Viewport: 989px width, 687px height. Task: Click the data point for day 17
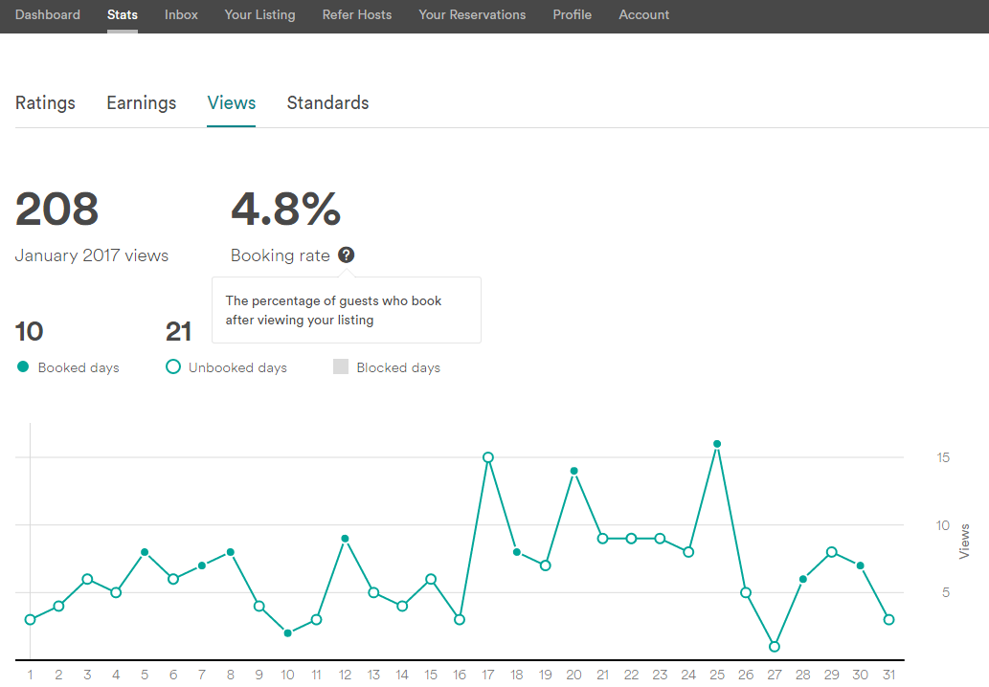[x=488, y=457]
